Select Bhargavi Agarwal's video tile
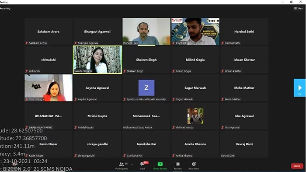This screenshot has width=306, height=172. (x=97, y=32)
